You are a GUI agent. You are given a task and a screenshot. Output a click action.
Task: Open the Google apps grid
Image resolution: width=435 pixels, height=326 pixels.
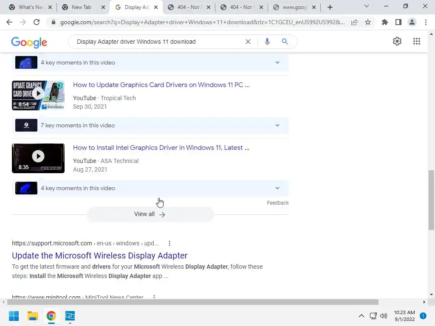(x=417, y=41)
